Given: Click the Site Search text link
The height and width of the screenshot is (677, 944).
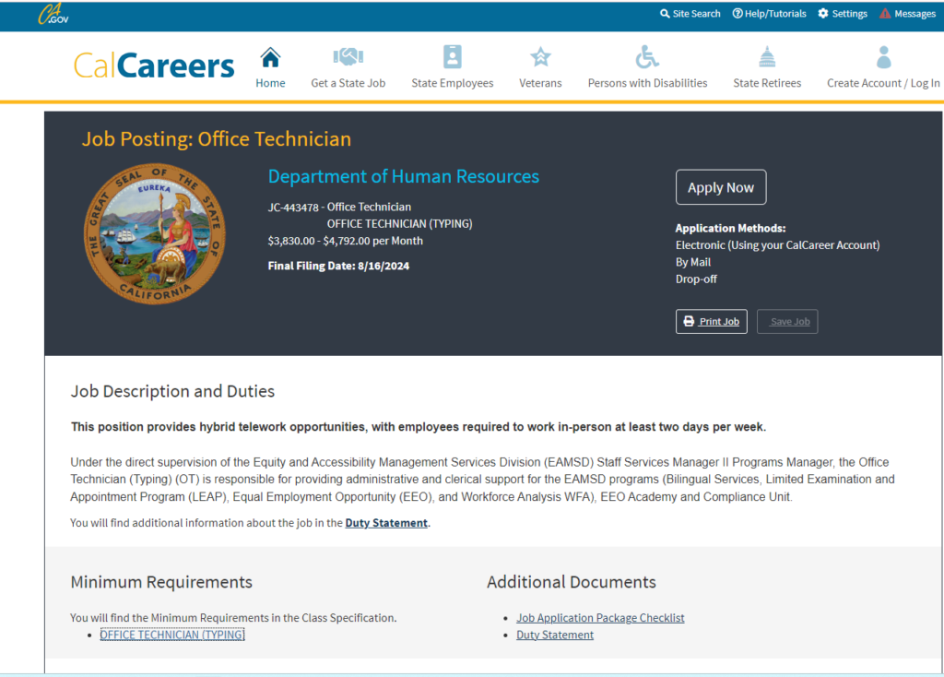Looking at the screenshot, I should pos(696,13).
